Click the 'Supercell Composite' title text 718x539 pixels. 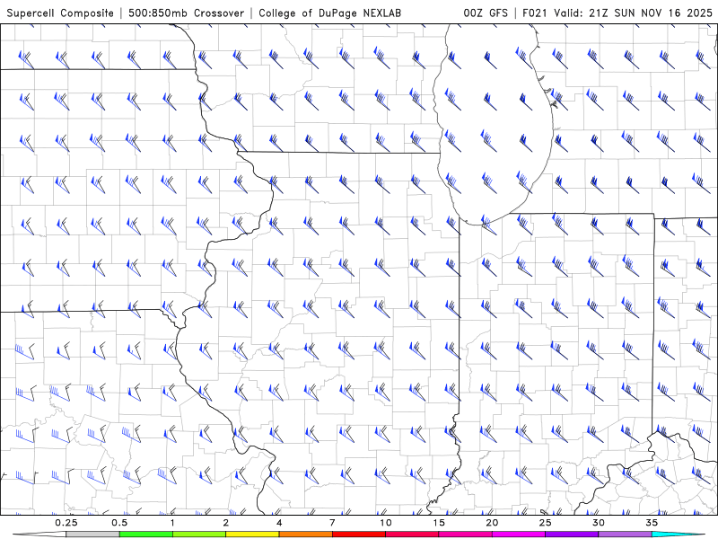click(x=60, y=13)
